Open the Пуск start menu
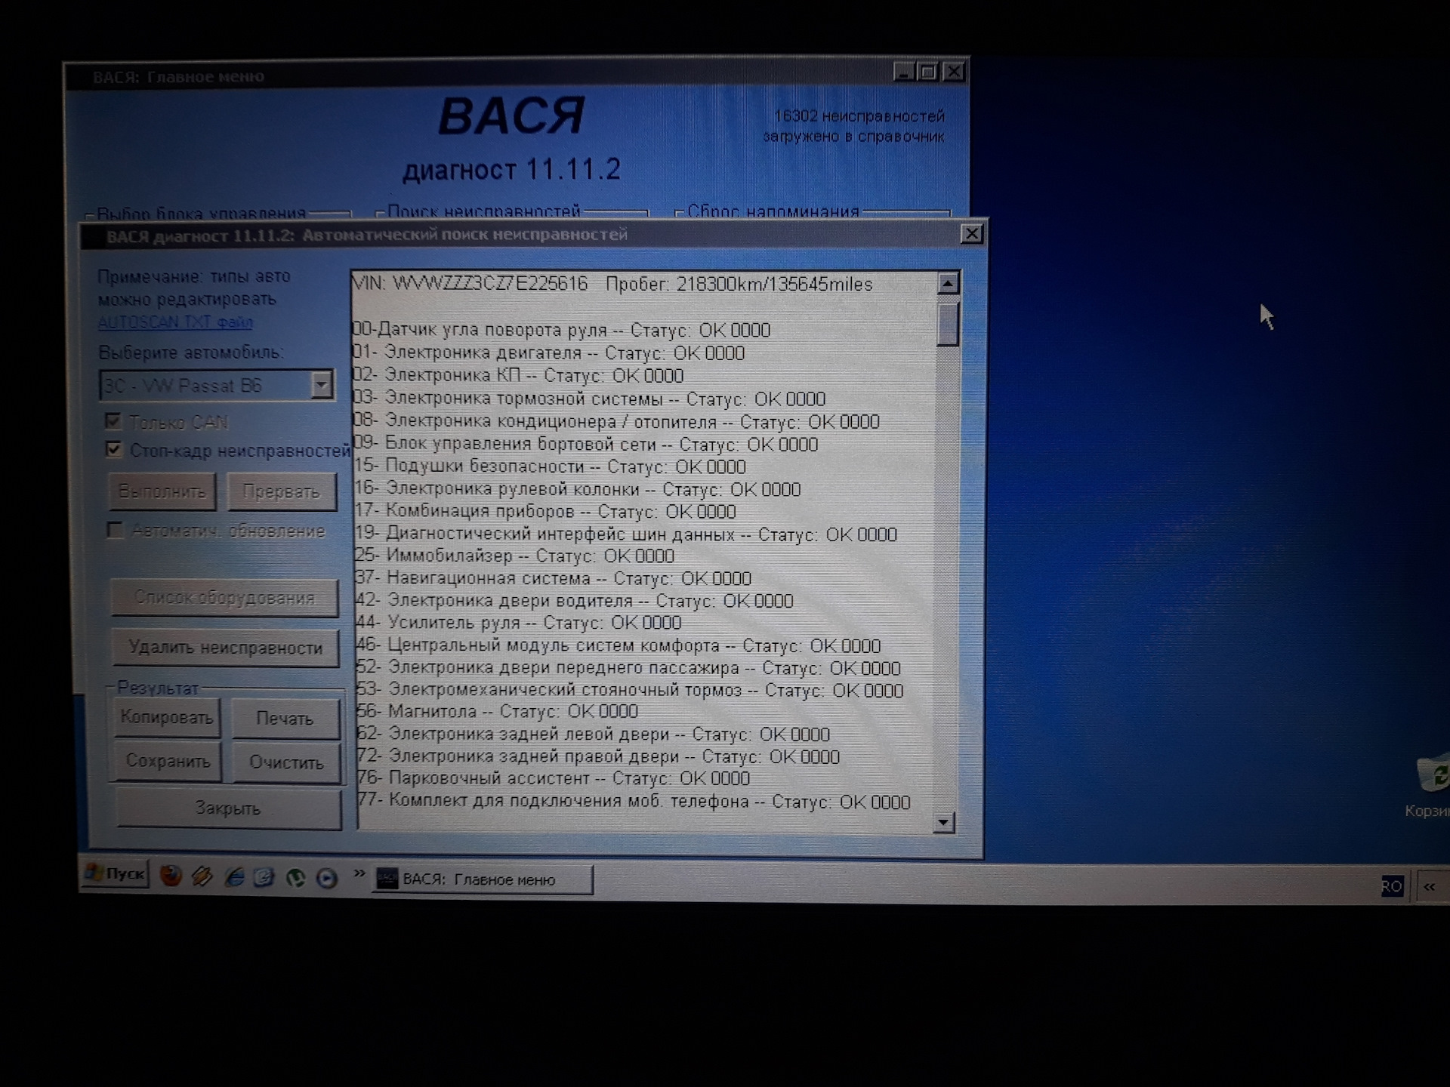The image size is (1450, 1087). 116,873
